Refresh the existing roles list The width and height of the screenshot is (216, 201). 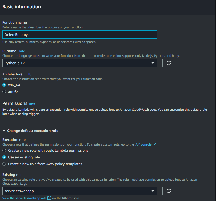[169, 191]
